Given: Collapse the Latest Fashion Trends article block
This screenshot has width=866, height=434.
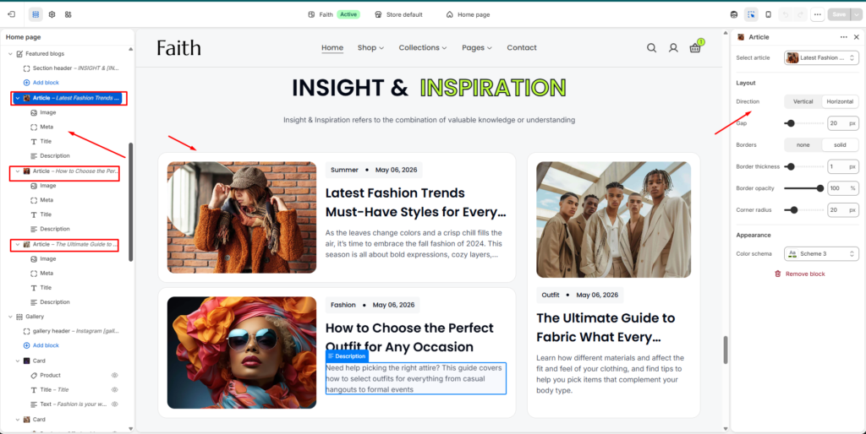Looking at the screenshot, I should tap(18, 98).
